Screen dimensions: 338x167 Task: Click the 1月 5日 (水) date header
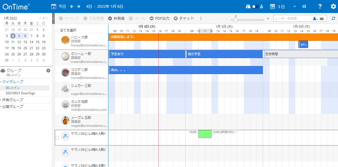[224, 26]
